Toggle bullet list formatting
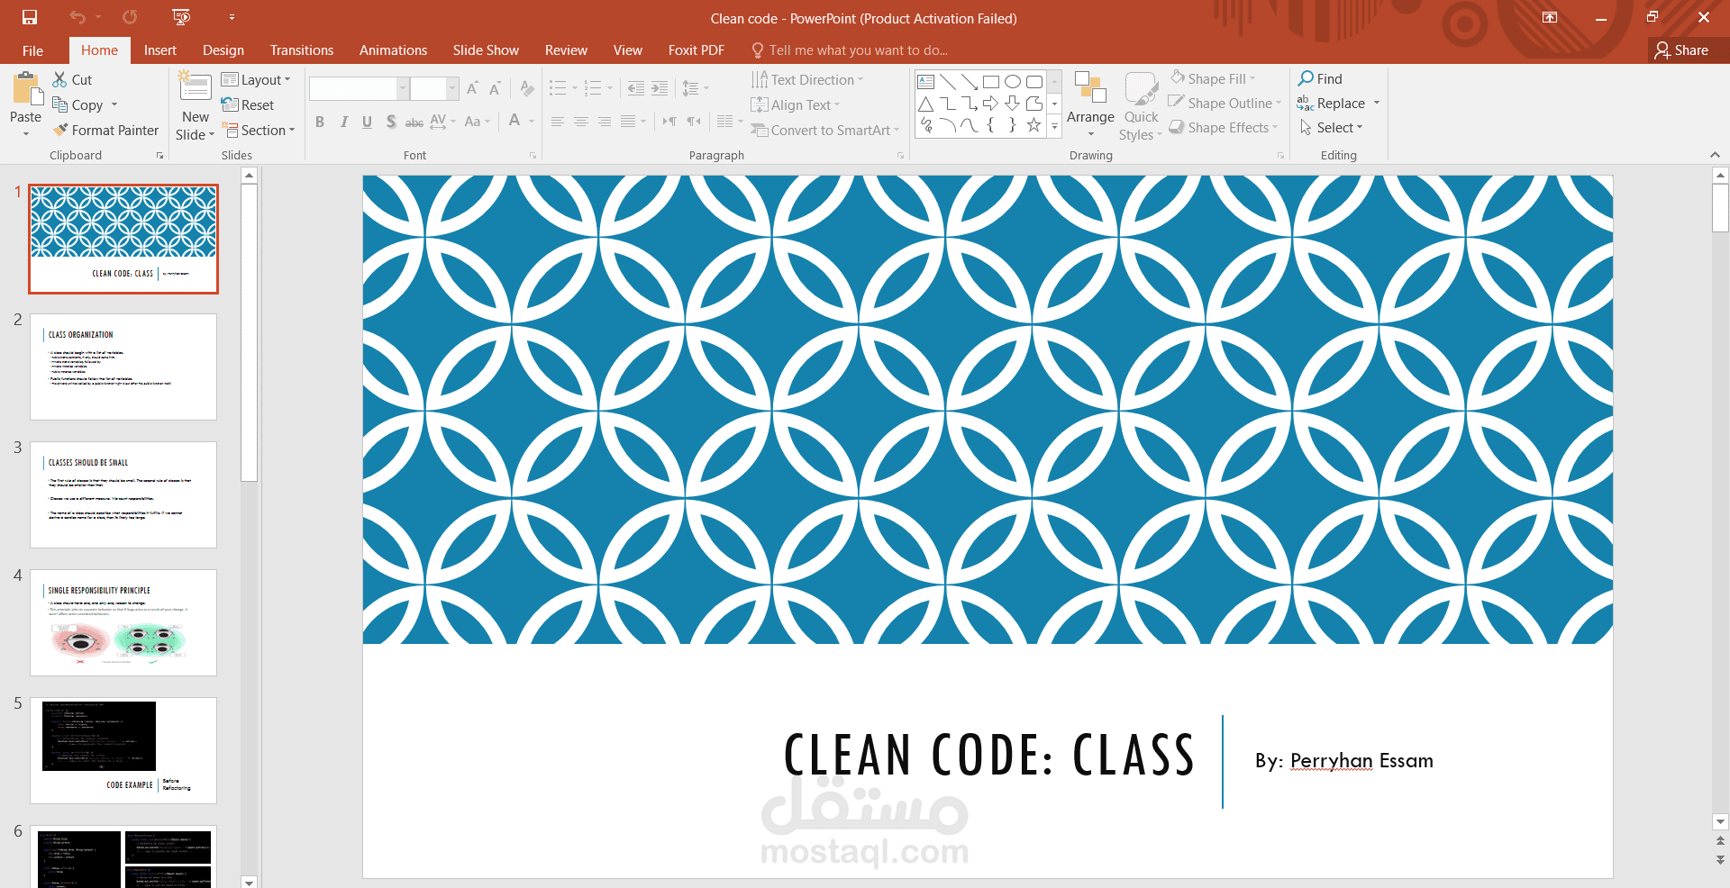This screenshot has height=888, width=1730. 557,87
